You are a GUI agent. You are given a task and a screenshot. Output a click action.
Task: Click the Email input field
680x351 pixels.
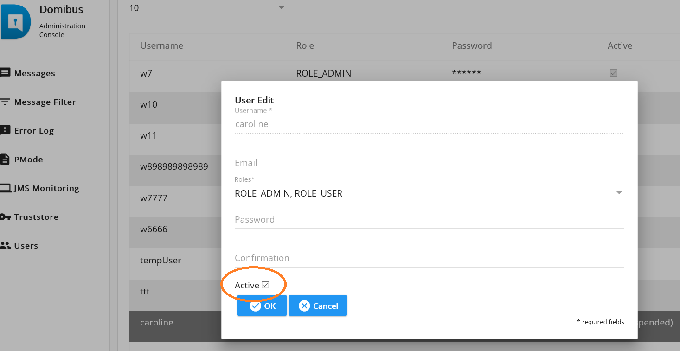pos(429,163)
